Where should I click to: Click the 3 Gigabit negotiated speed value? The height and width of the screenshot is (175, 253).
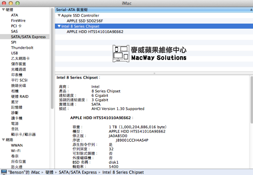(x=100, y=100)
